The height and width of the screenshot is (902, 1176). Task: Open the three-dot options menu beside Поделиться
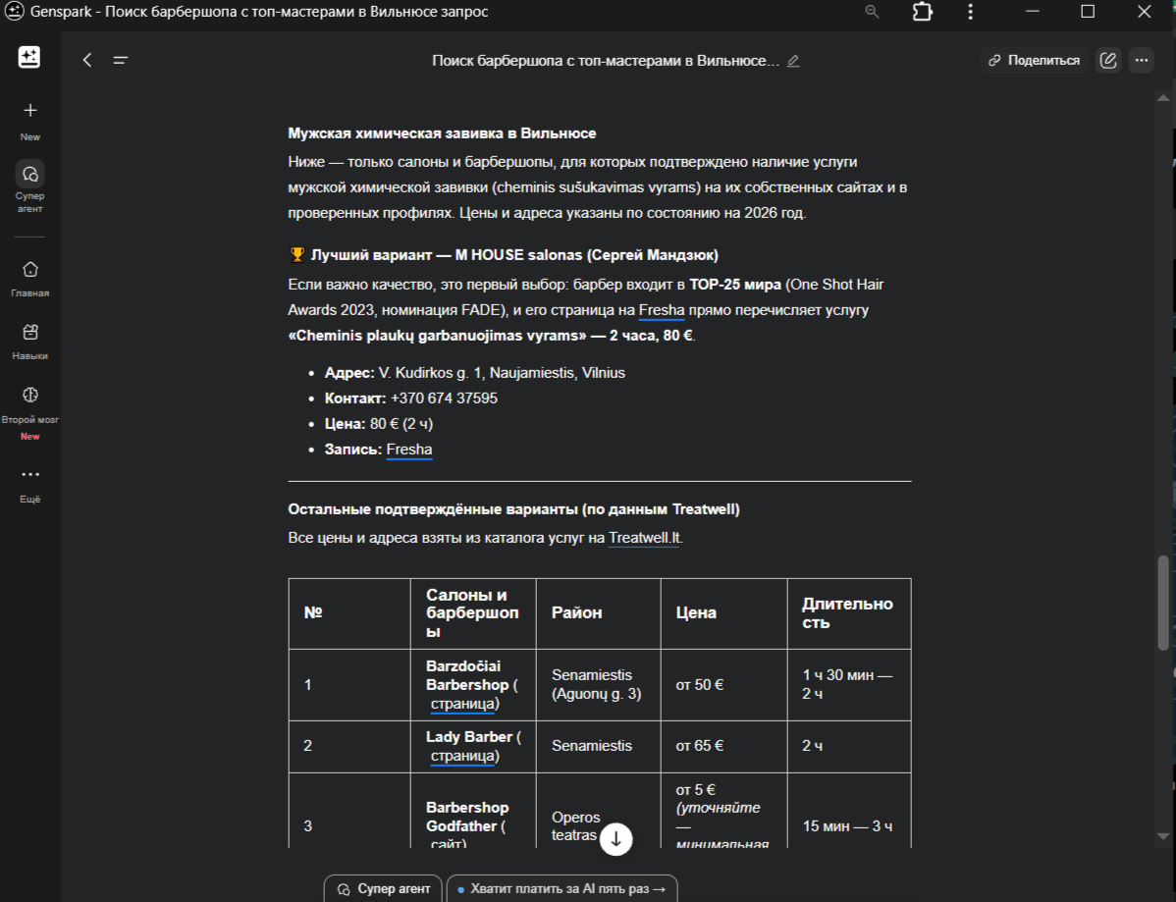[x=1142, y=60]
